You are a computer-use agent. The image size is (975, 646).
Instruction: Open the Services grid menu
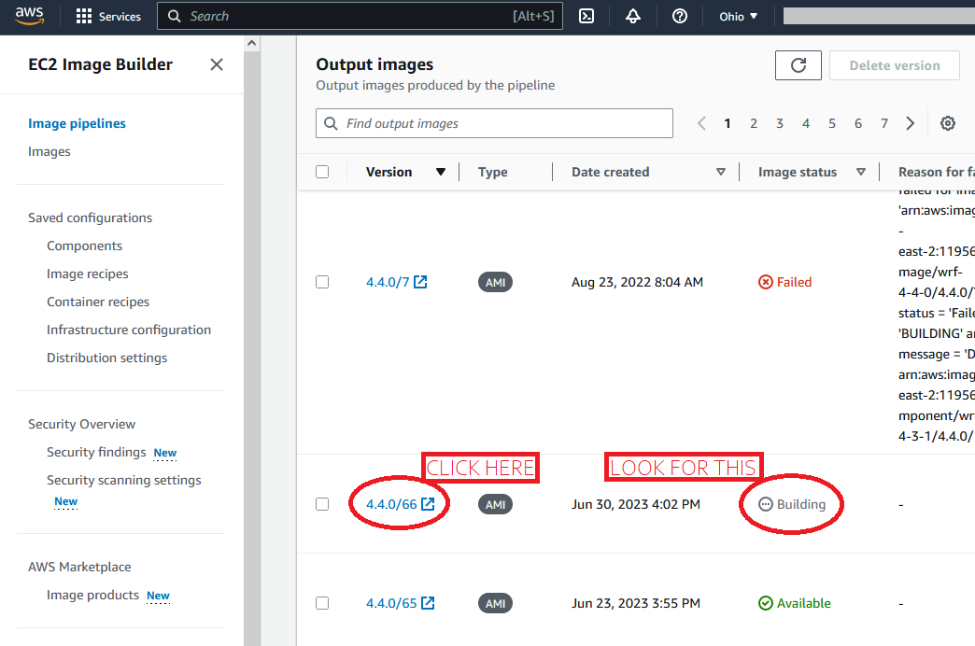tap(83, 16)
